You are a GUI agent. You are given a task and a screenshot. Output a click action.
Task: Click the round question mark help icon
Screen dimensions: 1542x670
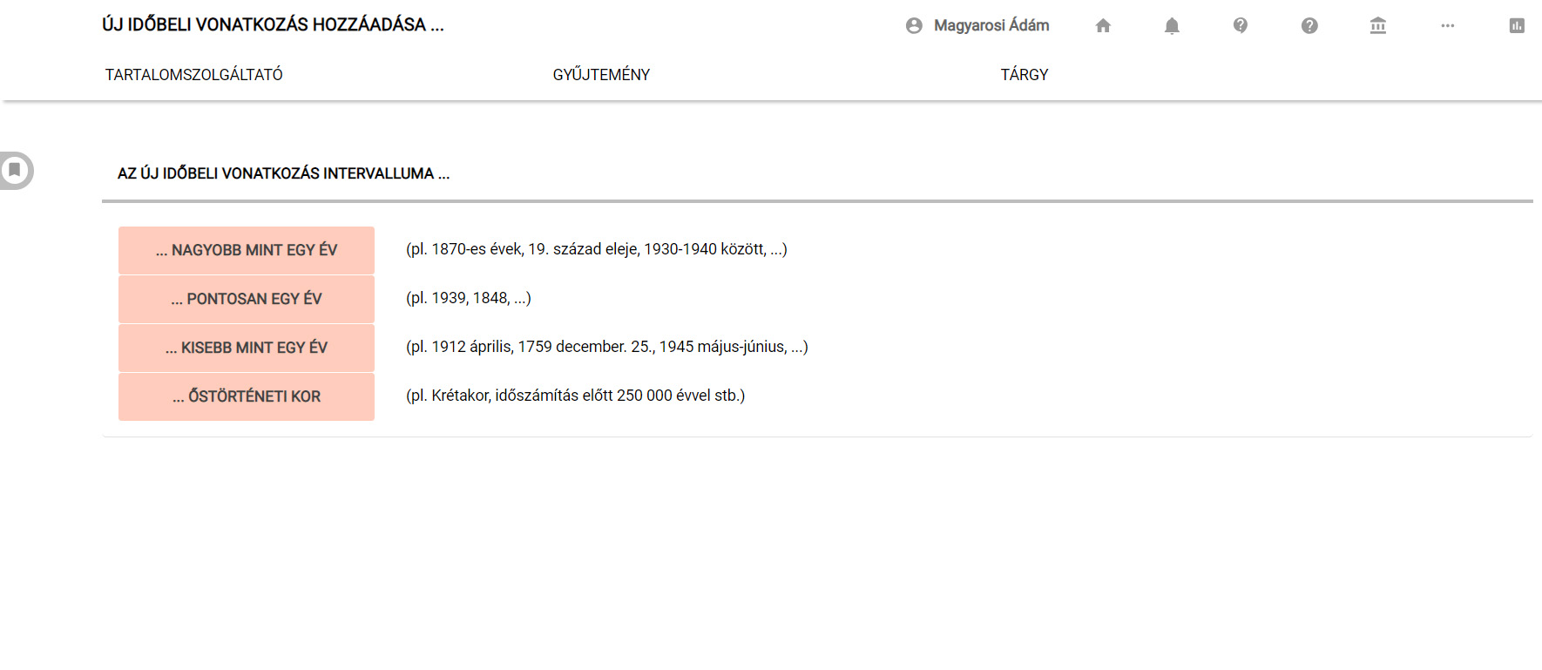point(1309,26)
